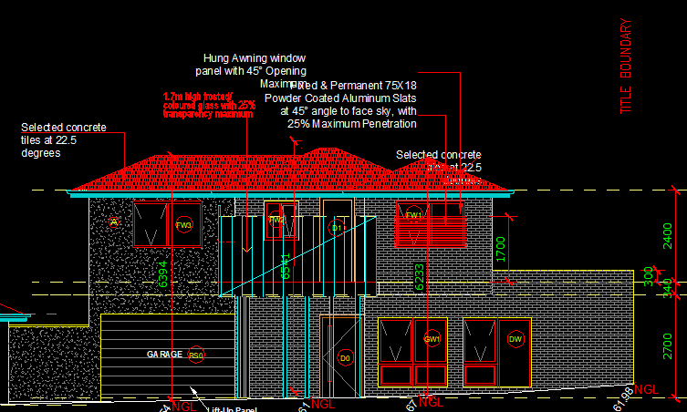
Task: Select the RS0 garage door tag
Action: [x=196, y=355]
